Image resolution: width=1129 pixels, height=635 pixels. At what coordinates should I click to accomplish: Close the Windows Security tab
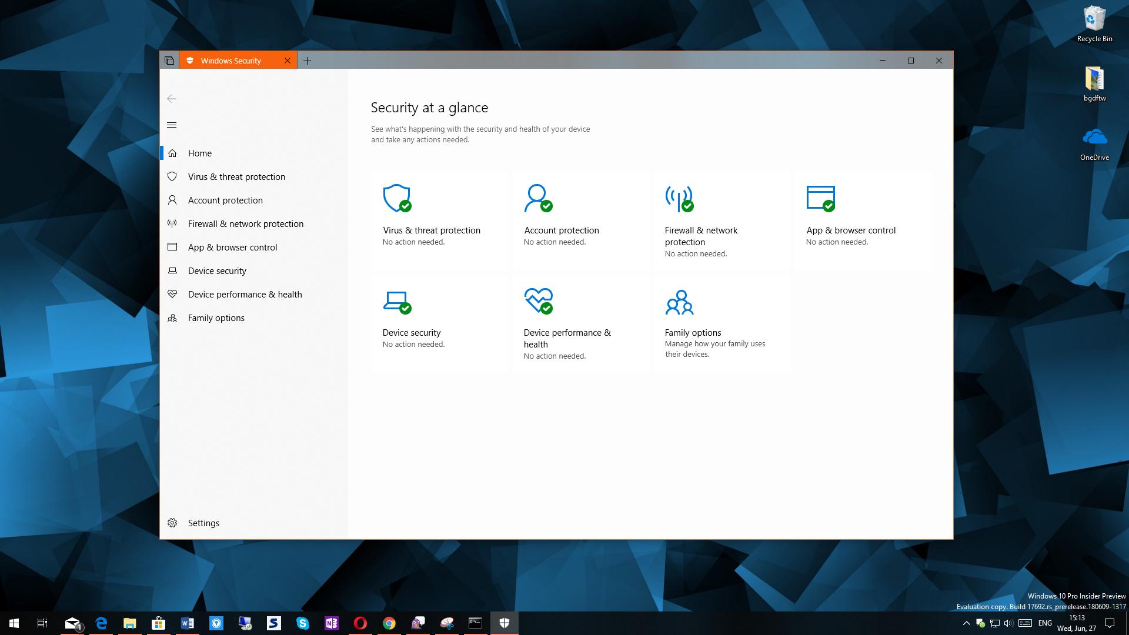coord(288,61)
